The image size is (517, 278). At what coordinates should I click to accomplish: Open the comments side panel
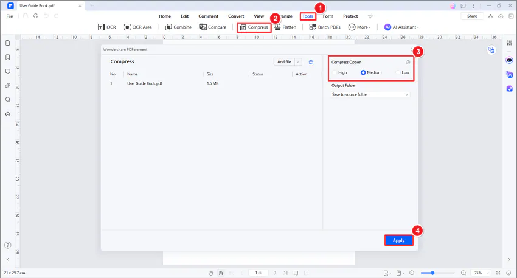[x=7, y=71]
